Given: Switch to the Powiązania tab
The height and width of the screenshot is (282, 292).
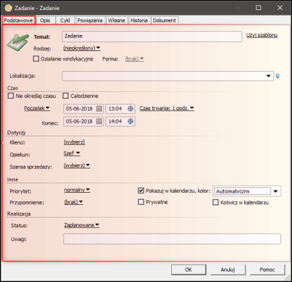Looking at the screenshot, I should pyautogui.click(x=90, y=20).
